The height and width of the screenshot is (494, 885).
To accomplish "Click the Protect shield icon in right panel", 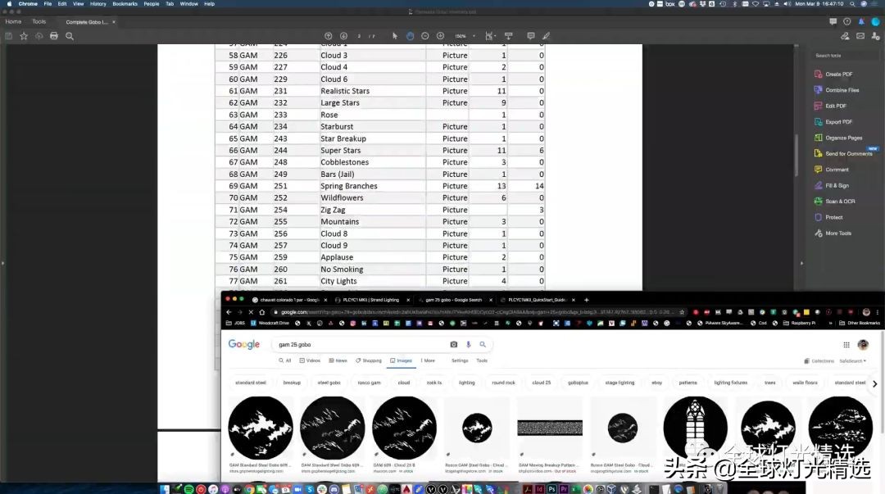I will pos(819,217).
